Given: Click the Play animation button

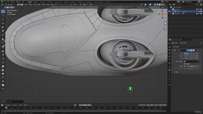Looking at the screenshot, I should 86,105.
